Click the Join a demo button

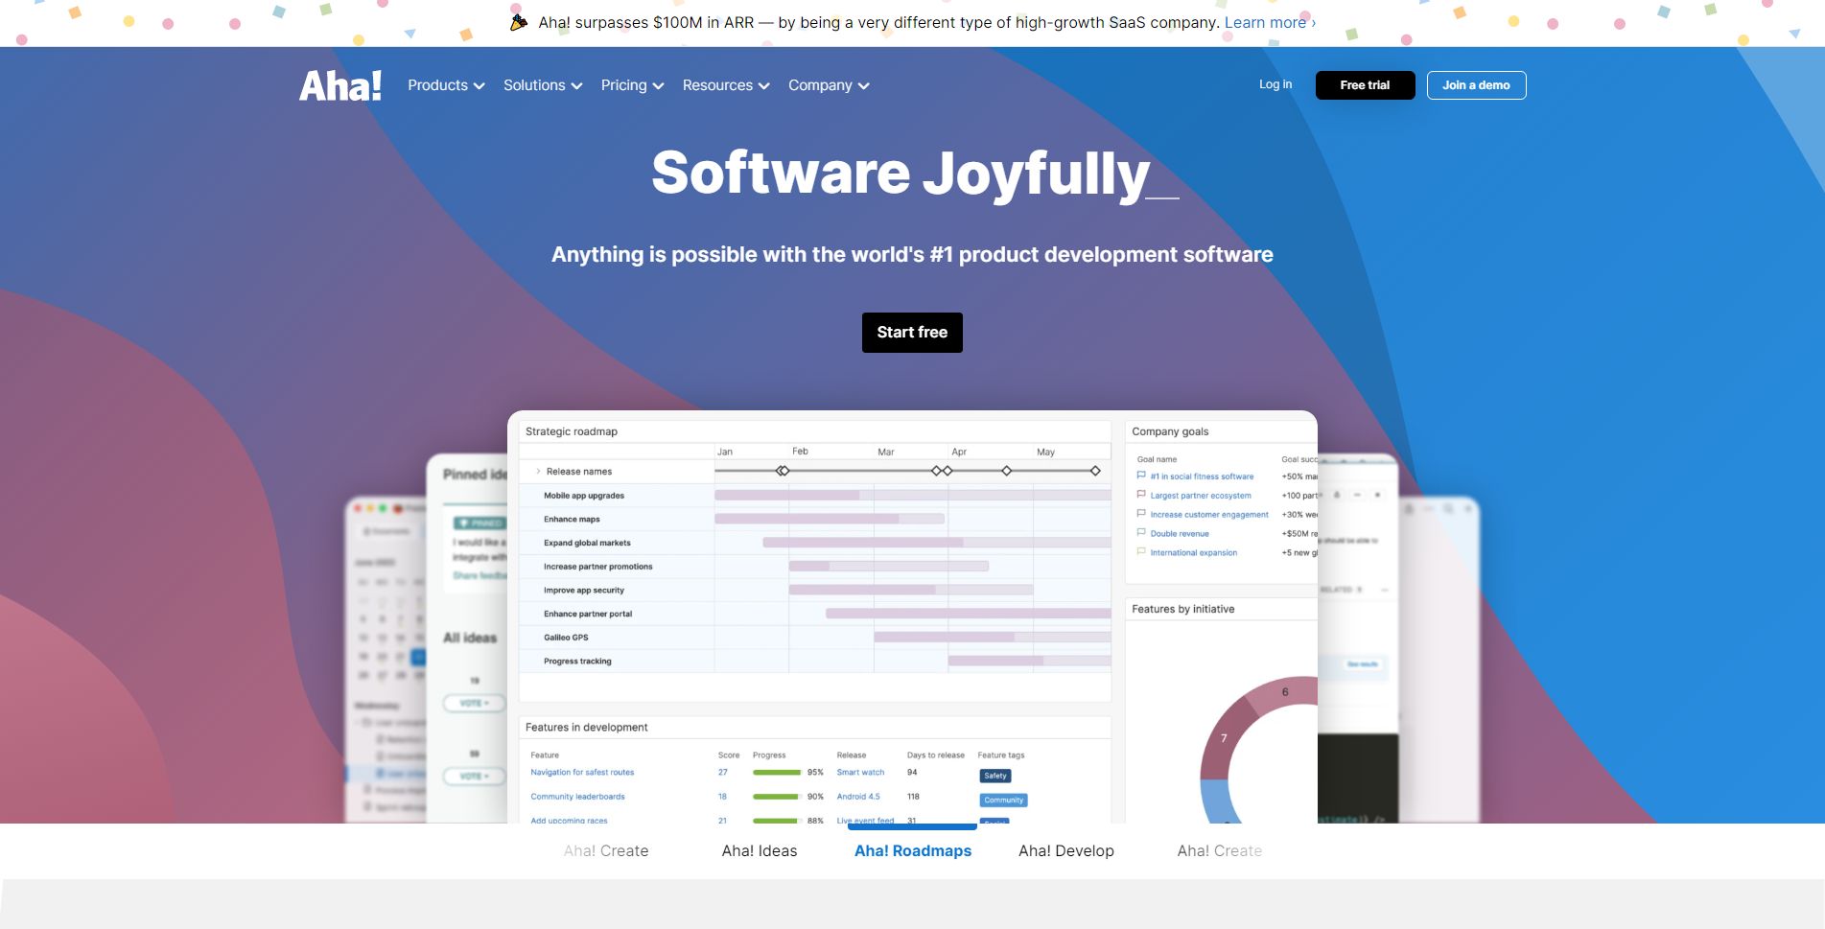coord(1476,85)
